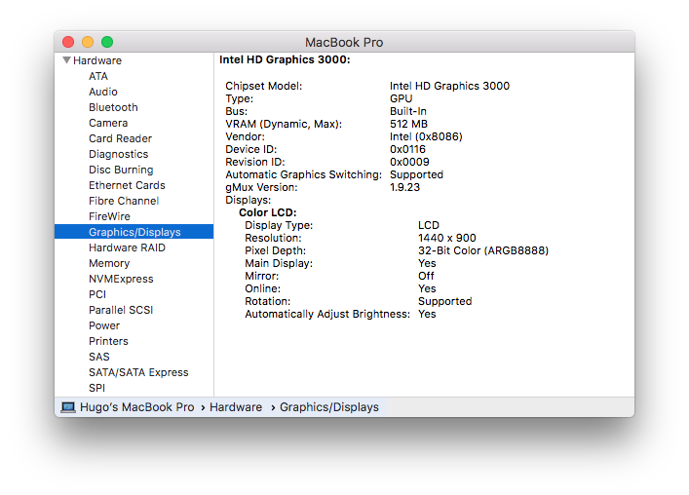The width and height of the screenshot is (689, 495).
Task: Click the Intel (0x8086) vendor value
Action: pos(426,136)
